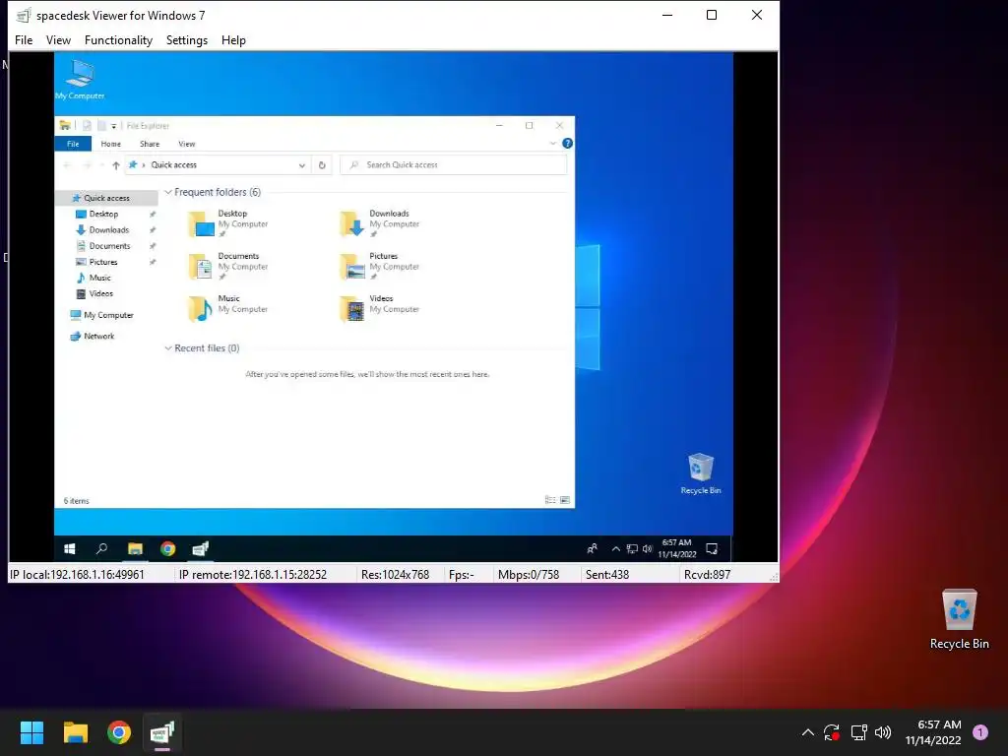This screenshot has width=1008, height=756.
Task: Select the Home ribbon tab in File Explorer
Action: (110, 144)
